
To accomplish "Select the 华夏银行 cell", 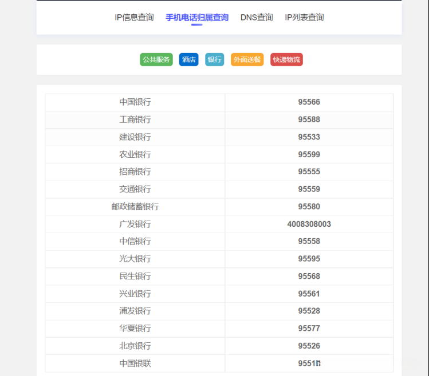I will tap(135, 329).
